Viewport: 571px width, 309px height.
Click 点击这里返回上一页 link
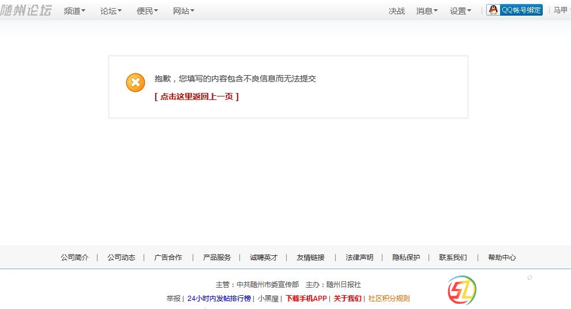[x=197, y=96]
